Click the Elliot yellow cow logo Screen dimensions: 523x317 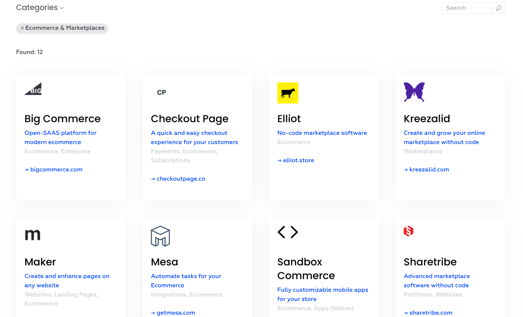[x=288, y=93]
